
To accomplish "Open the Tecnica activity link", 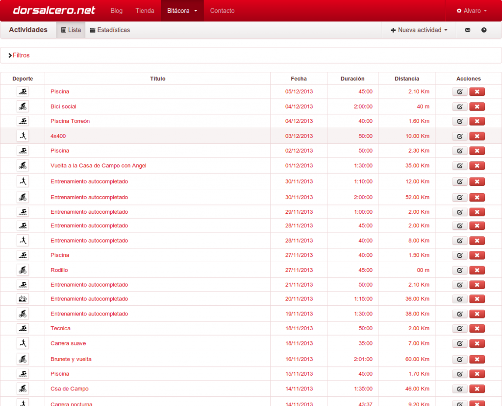I will click(x=60, y=329).
